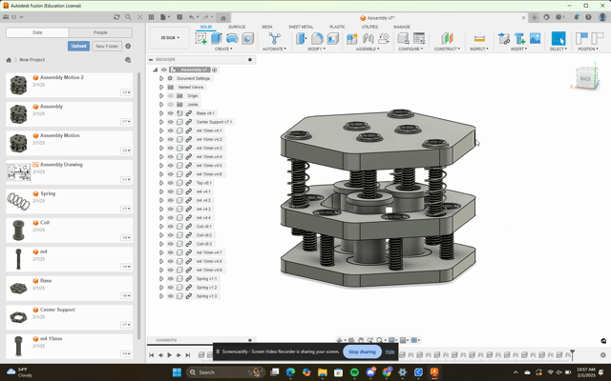Open the Assembly Drawing thumbnail

18,171
